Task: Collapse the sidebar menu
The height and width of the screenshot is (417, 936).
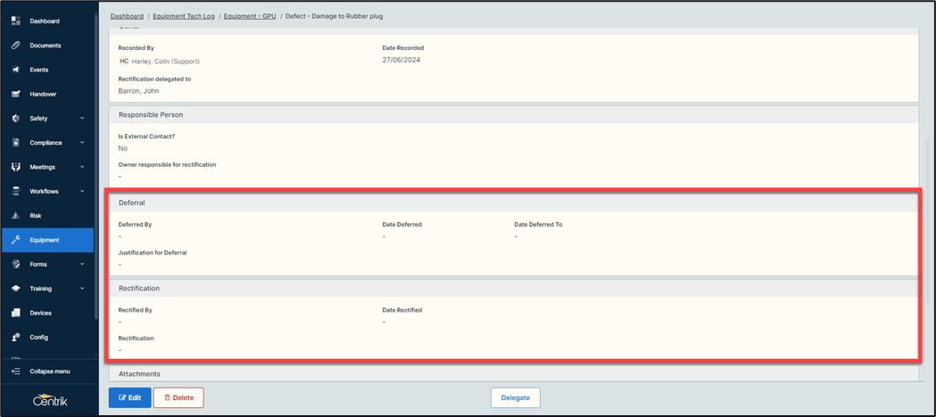Action: click(49, 371)
